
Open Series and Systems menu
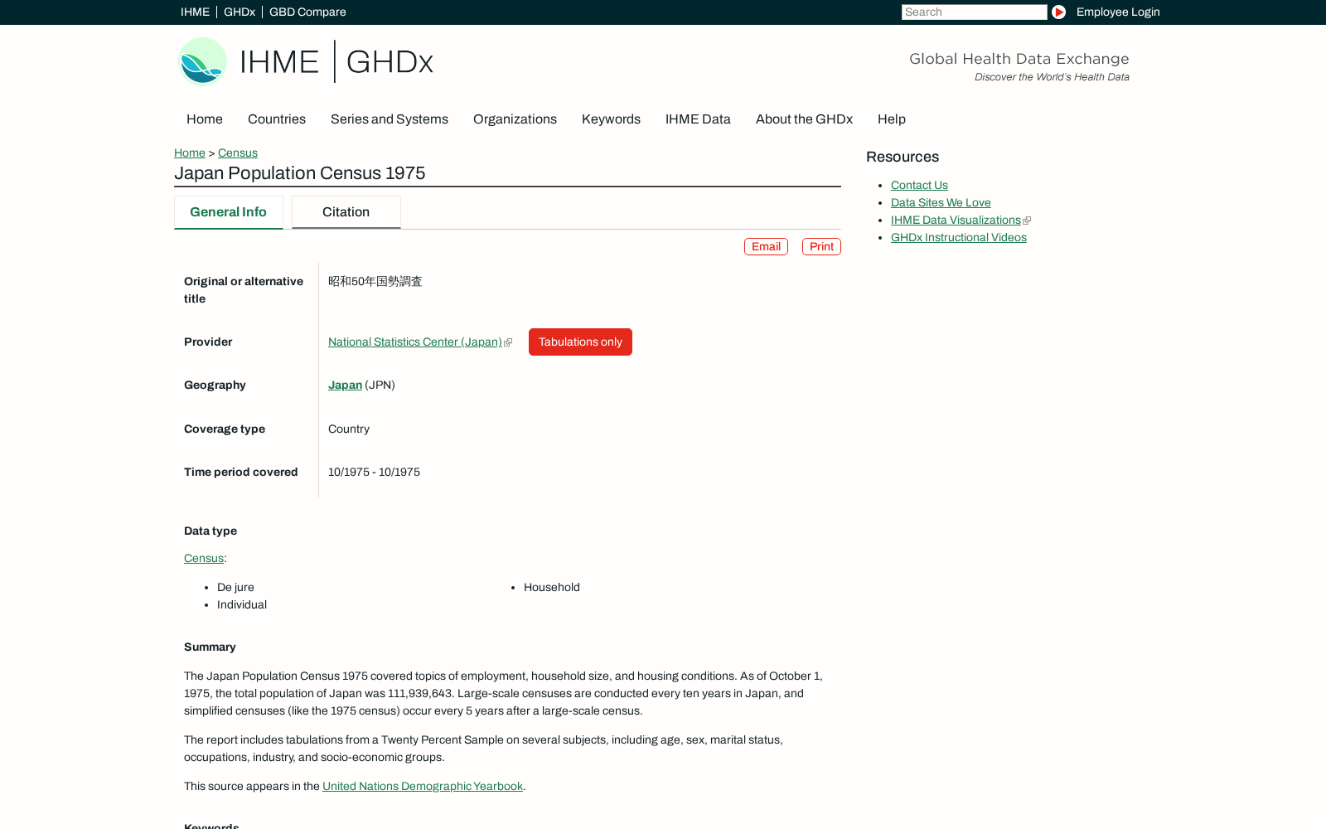390,119
